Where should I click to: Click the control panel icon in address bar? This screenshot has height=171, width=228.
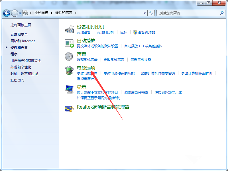pos(26,13)
